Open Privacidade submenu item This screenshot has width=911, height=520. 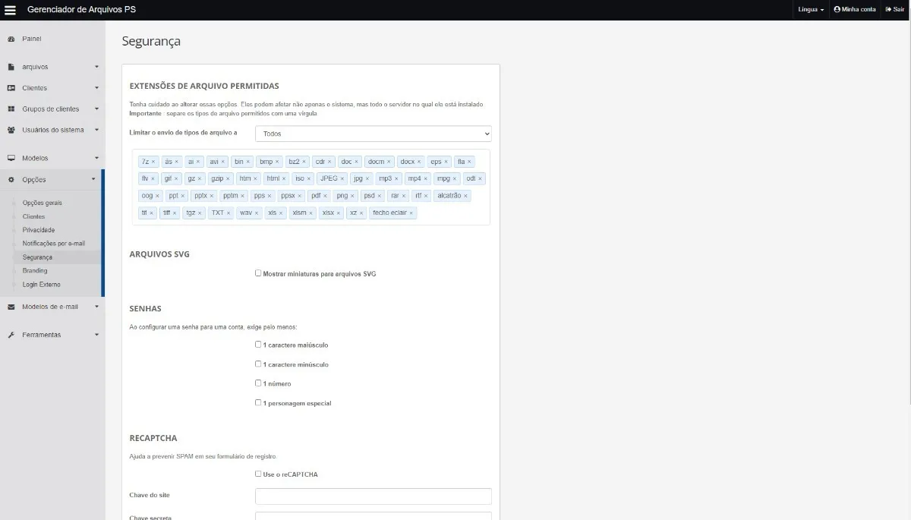39,230
